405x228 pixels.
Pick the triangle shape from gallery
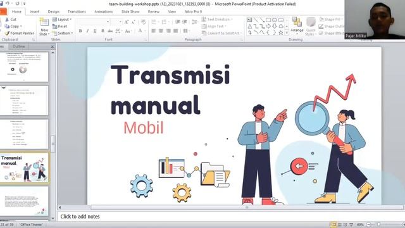tap(250, 26)
